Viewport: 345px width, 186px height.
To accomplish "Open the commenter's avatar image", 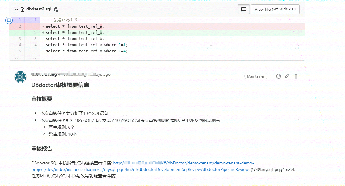I will point(20,77).
